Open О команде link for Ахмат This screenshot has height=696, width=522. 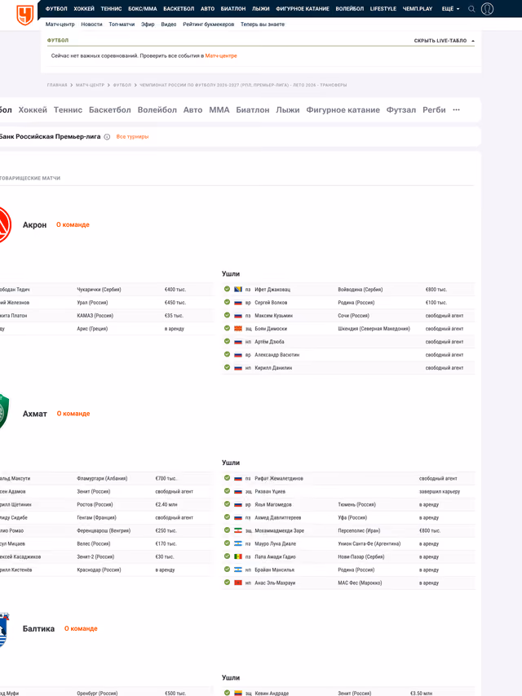pyautogui.click(x=73, y=414)
